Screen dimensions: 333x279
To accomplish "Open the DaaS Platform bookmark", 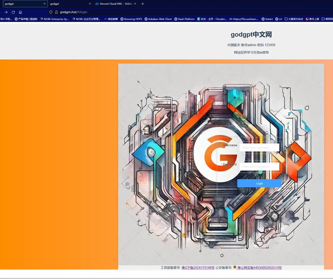I will click(x=184, y=19).
